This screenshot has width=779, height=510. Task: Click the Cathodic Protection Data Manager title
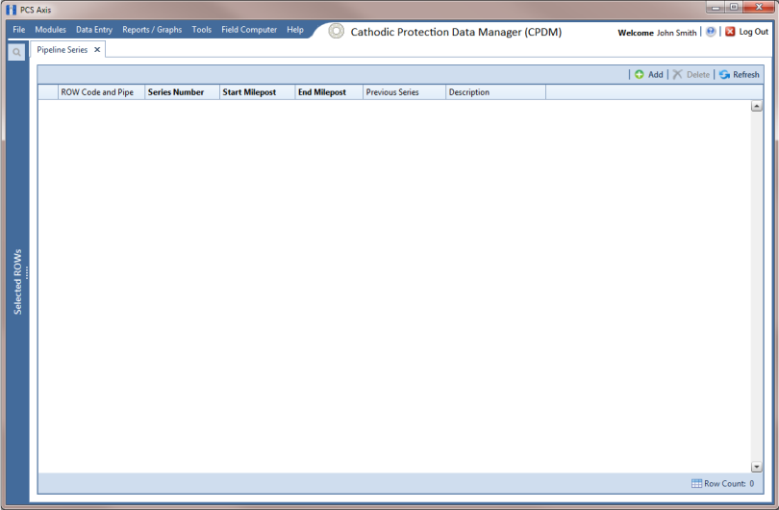456,32
